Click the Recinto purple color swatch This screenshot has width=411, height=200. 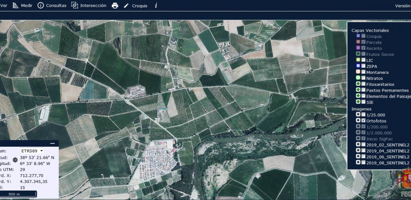[x=358, y=48]
